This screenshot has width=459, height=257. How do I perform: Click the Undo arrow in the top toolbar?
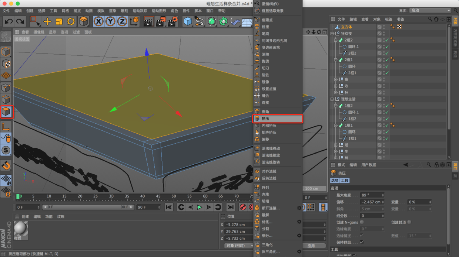[9, 21]
